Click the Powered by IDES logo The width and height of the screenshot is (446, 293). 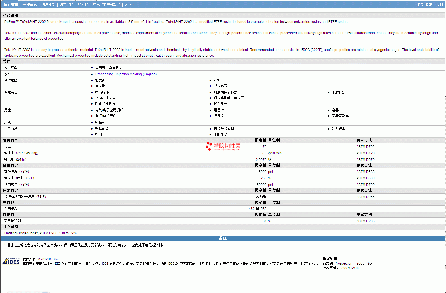(x=11, y=261)
